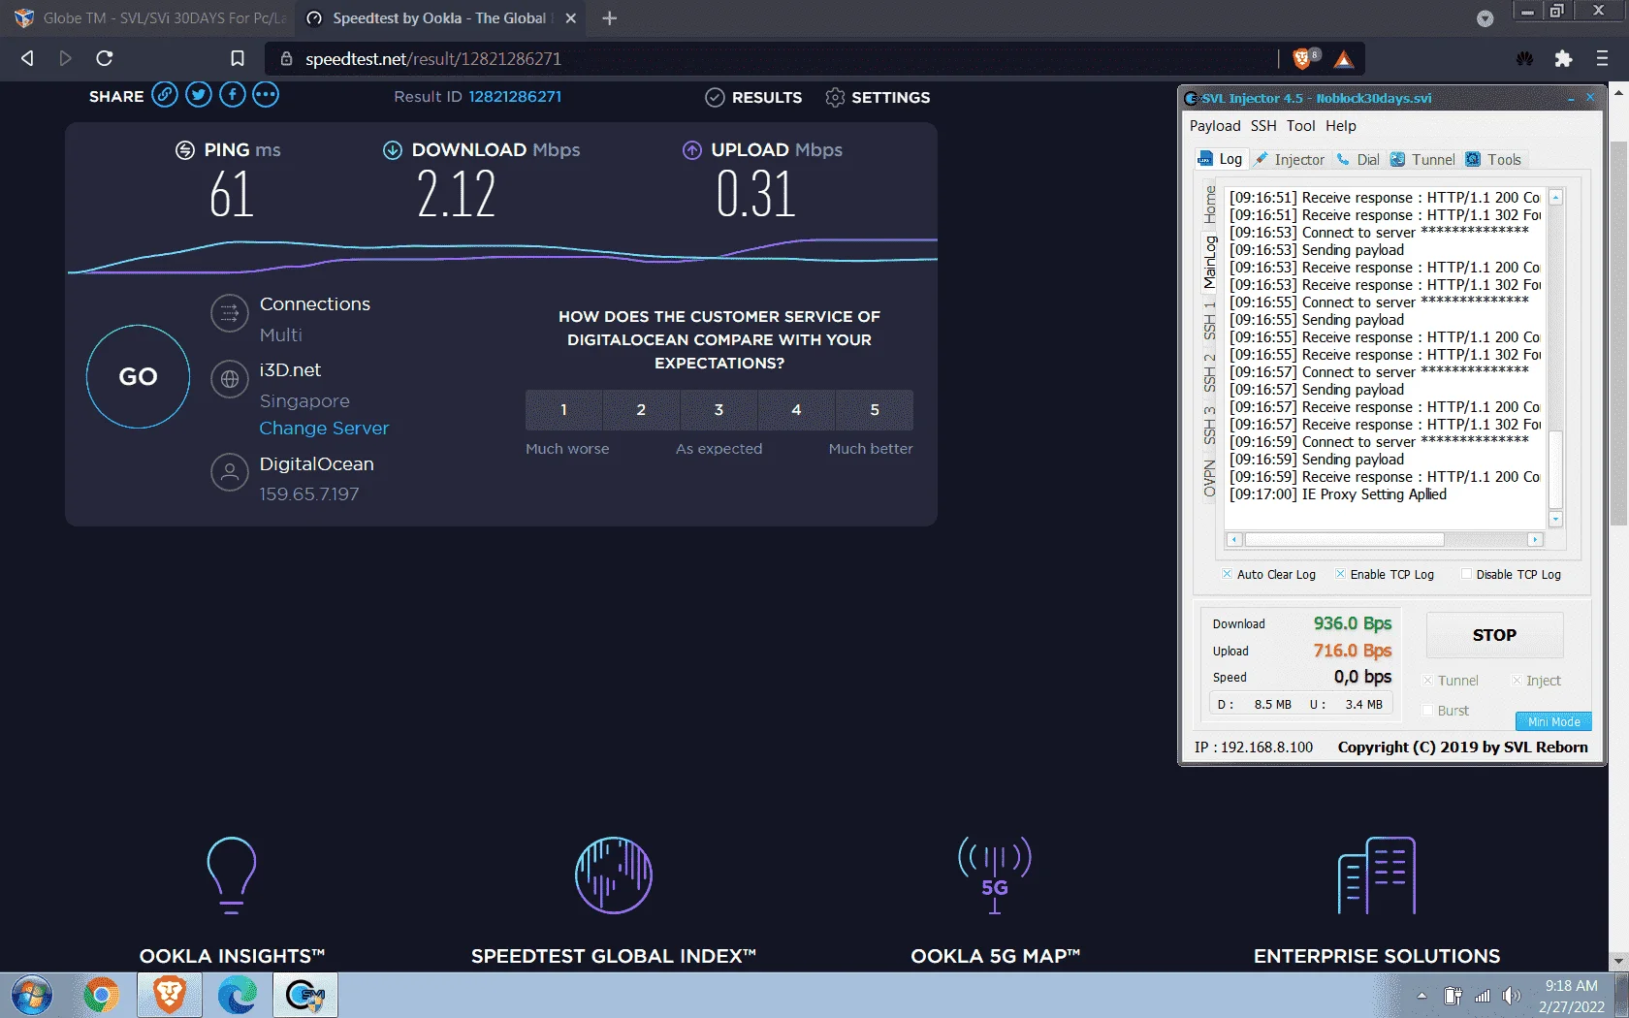Reload the Speedtest page
Image resolution: width=1629 pixels, height=1018 pixels.
[105, 58]
